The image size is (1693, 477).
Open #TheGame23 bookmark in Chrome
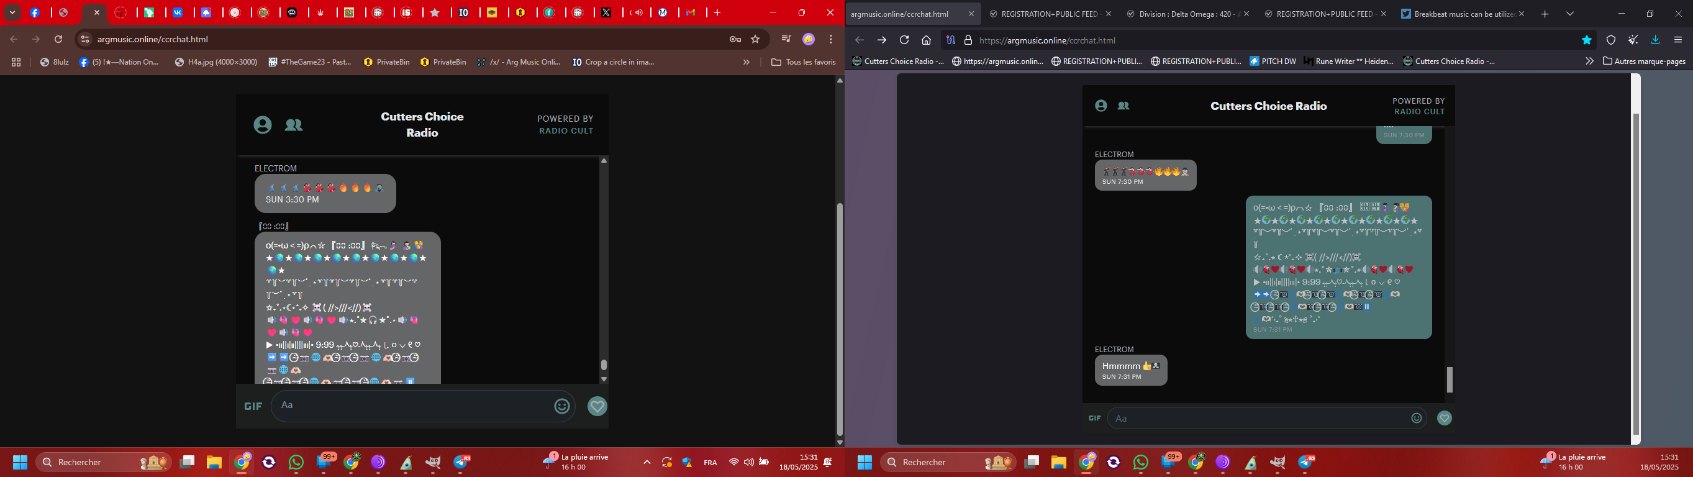pos(310,62)
